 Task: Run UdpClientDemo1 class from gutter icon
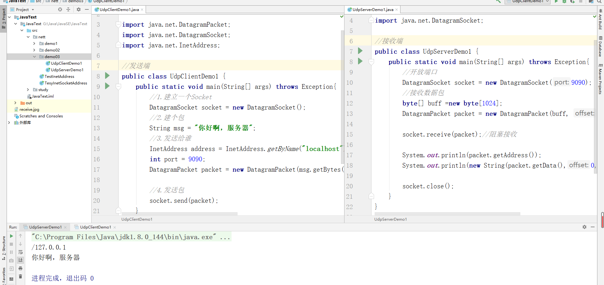click(107, 76)
